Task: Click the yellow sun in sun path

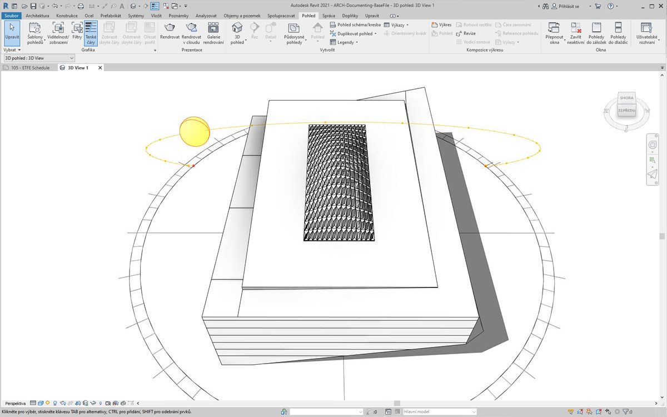Action: coord(195,132)
